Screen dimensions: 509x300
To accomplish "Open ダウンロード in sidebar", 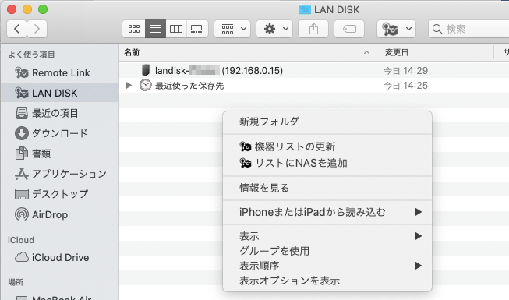I will 60,133.
